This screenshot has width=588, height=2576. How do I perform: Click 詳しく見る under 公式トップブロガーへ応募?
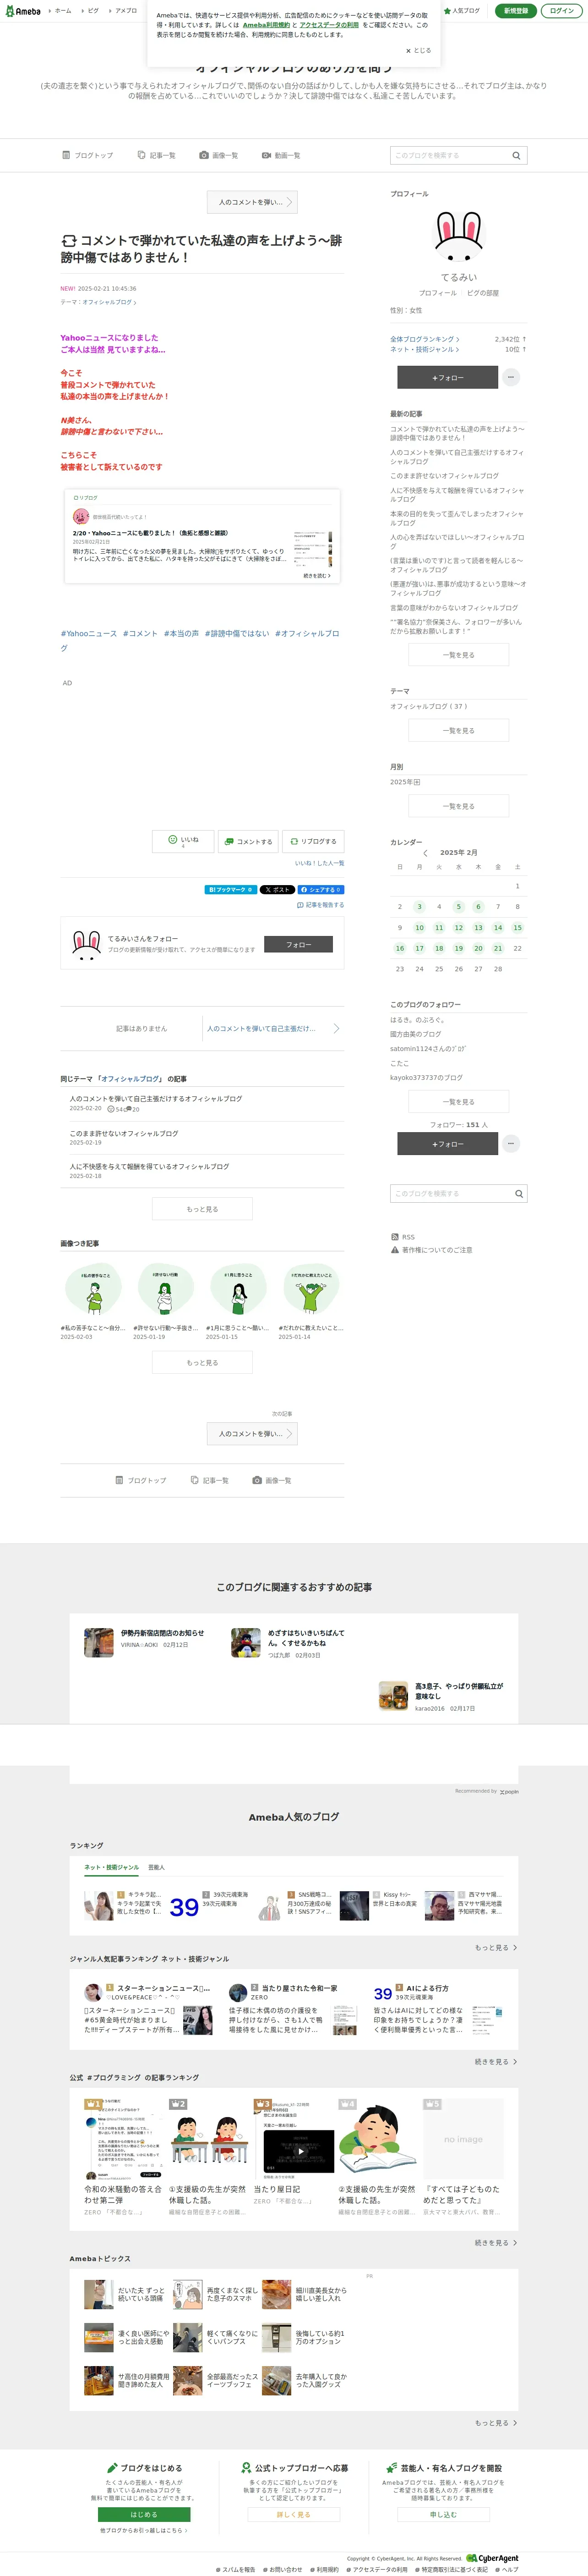[294, 2514]
